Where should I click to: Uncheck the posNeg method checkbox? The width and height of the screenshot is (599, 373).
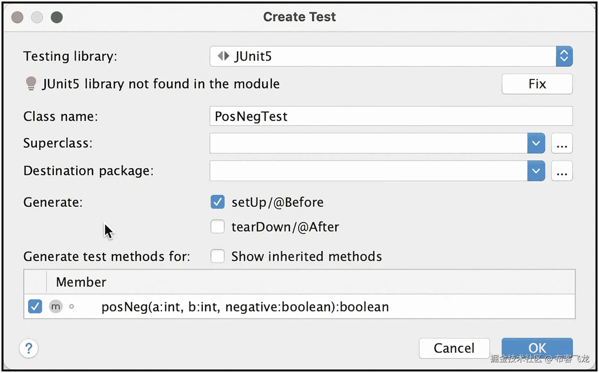coord(35,307)
